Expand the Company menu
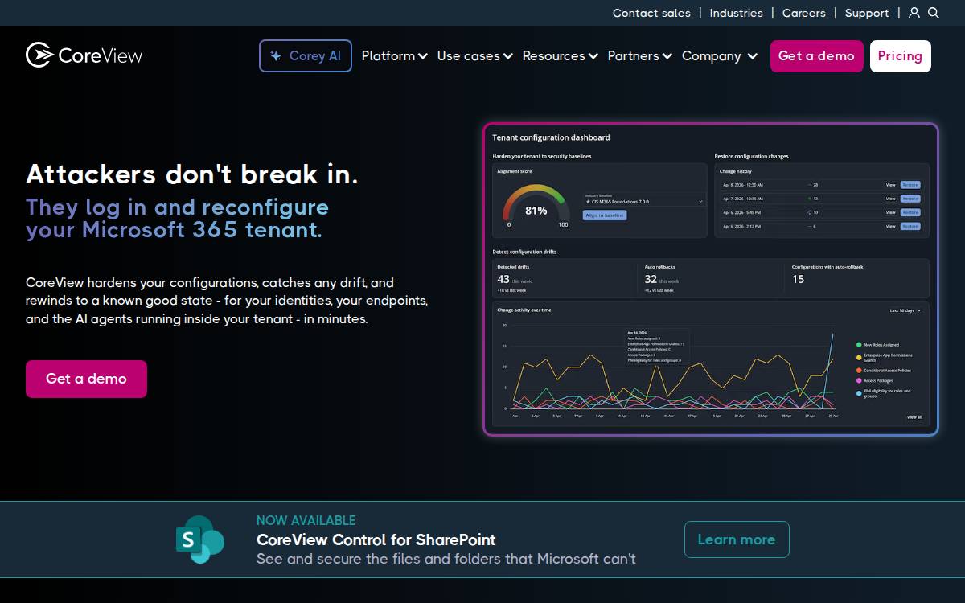This screenshot has width=965, height=603. 720,56
